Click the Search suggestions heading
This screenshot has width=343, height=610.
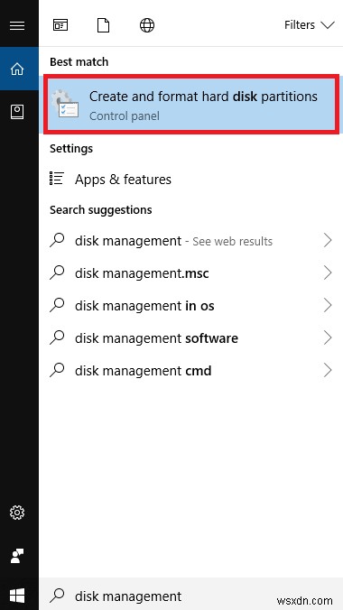[101, 210]
